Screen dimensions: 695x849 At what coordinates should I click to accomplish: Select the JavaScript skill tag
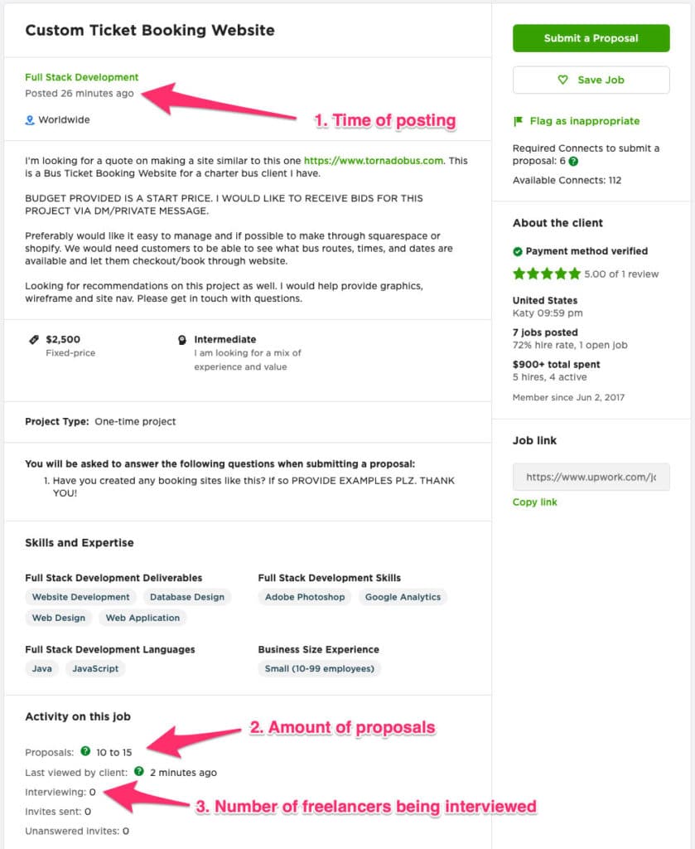click(x=94, y=668)
